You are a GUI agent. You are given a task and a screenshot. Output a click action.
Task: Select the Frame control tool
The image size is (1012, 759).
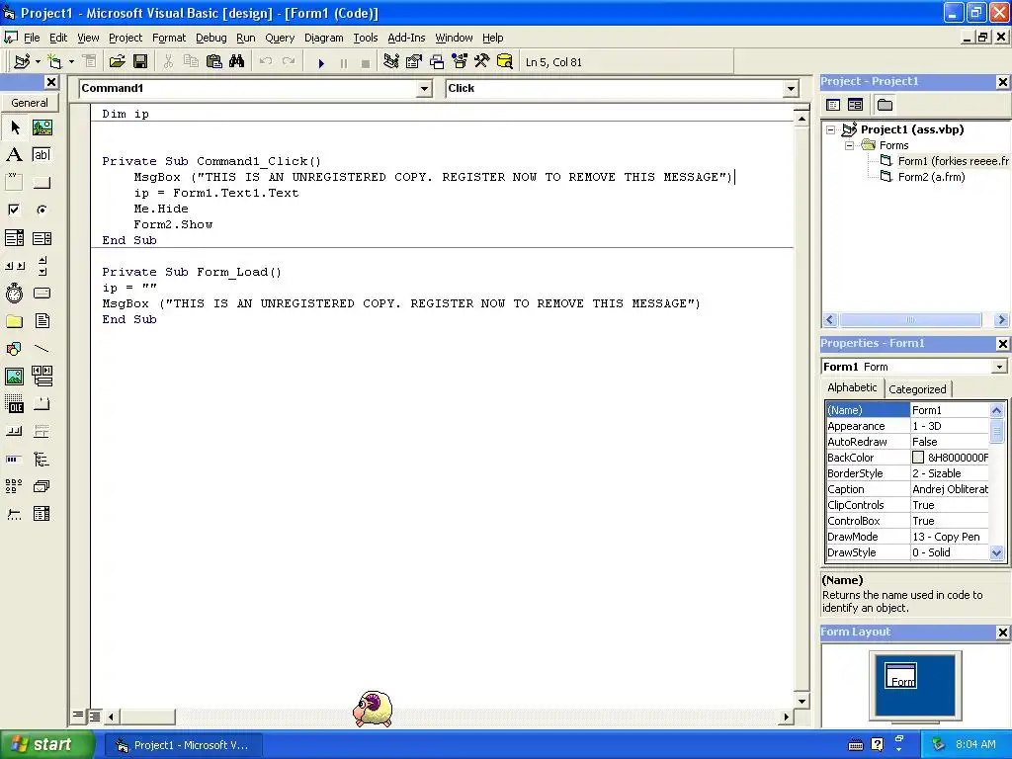coord(14,183)
